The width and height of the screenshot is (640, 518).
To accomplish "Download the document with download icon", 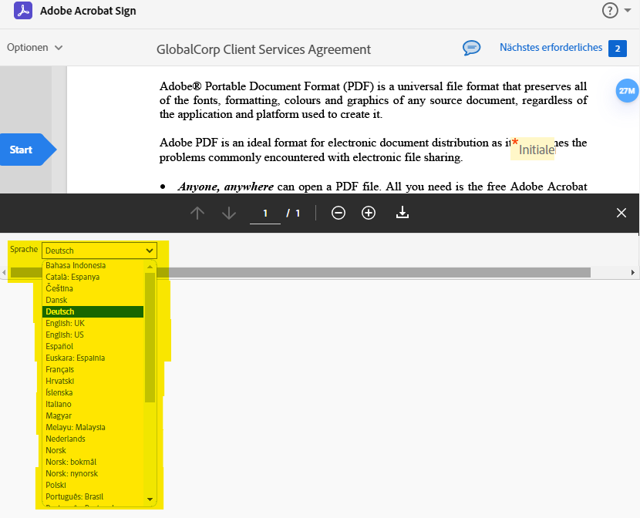I will click(x=403, y=213).
